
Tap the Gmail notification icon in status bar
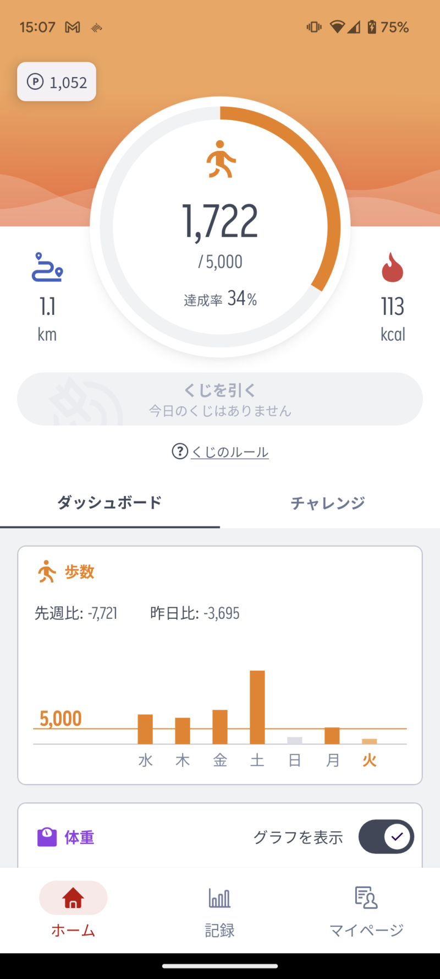73,27
